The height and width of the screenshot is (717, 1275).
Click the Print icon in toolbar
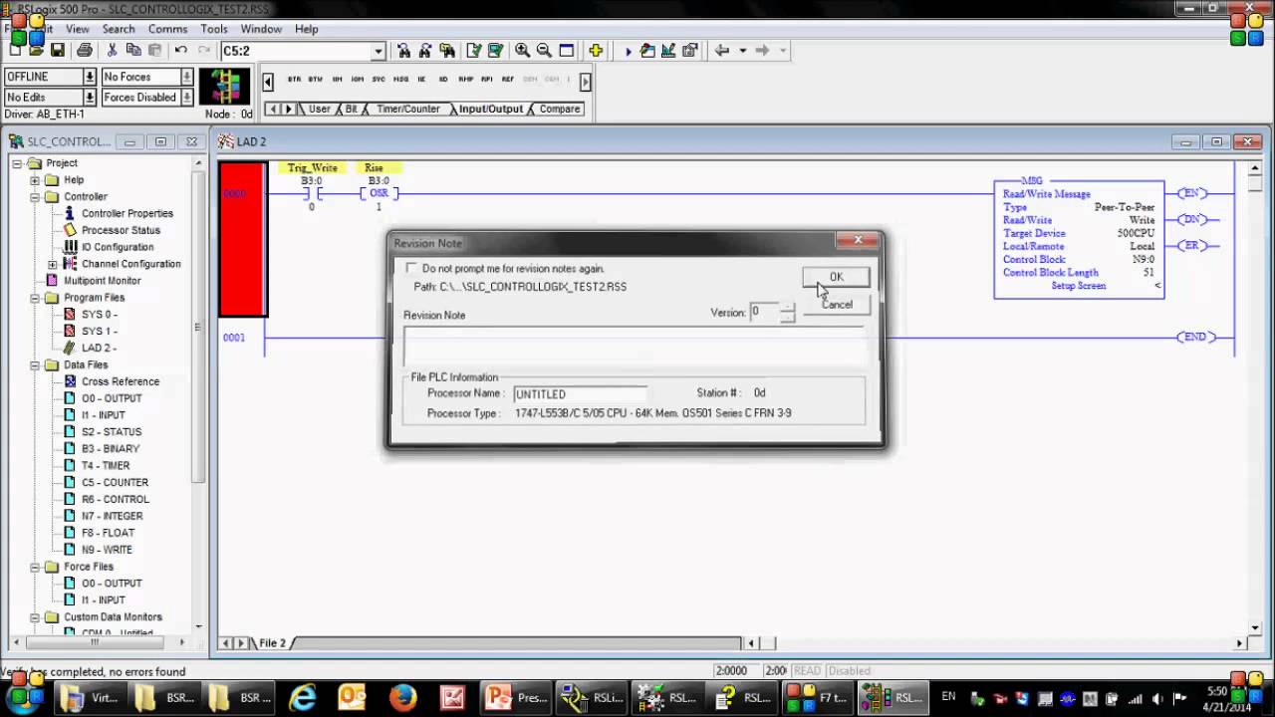point(85,51)
